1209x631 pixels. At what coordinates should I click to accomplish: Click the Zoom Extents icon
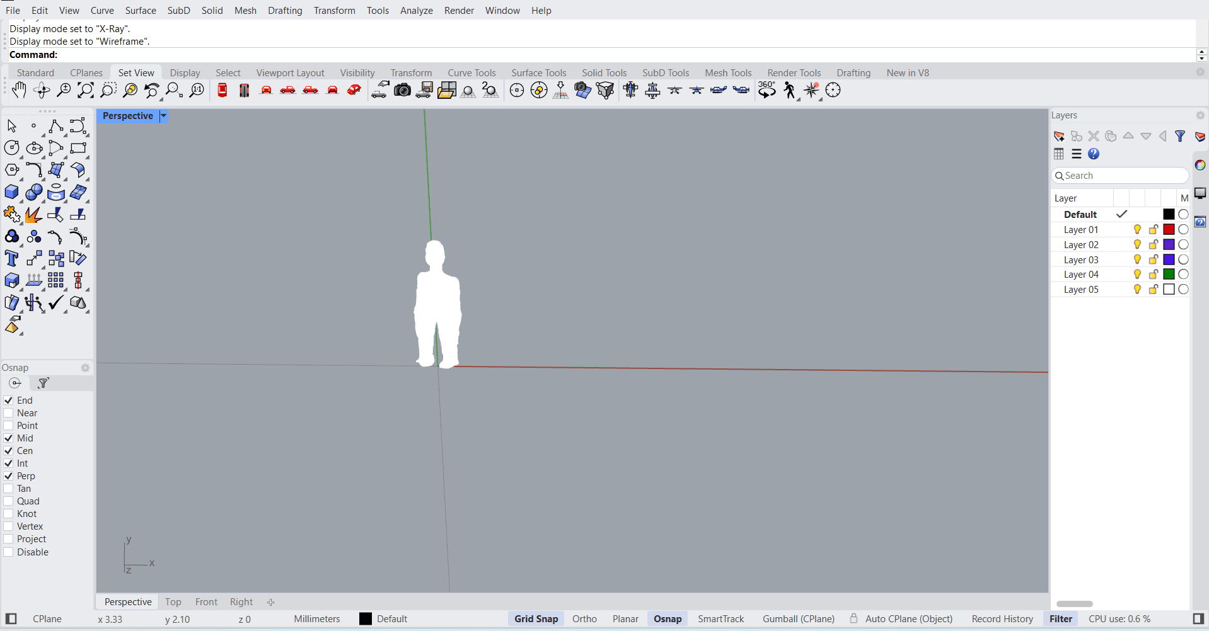(86, 91)
